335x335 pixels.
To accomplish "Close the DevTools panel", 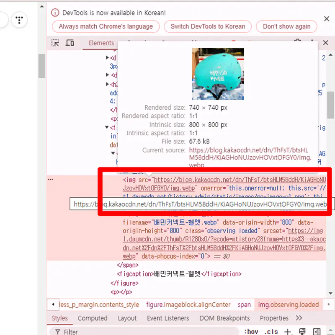I will pos(325,43).
